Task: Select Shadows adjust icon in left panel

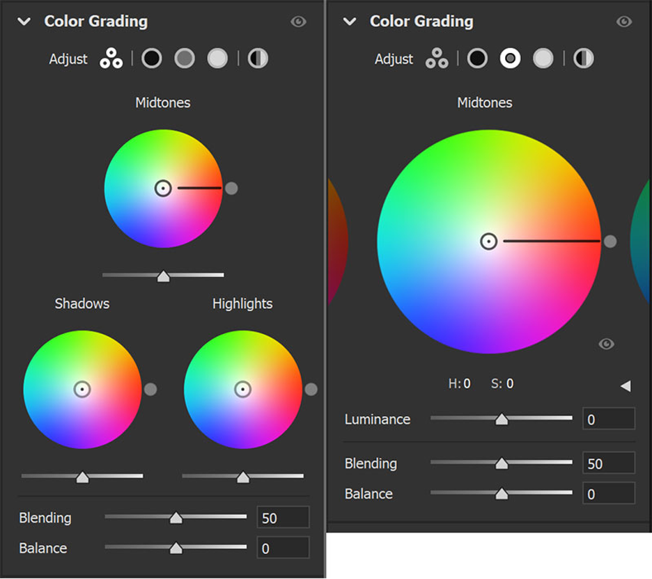Action: (x=152, y=58)
